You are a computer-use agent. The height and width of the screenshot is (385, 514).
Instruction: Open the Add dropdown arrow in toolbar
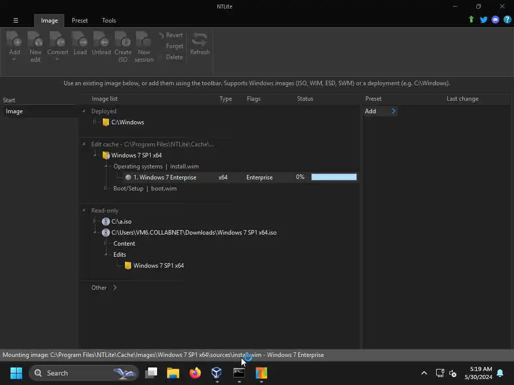(x=14, y=59)
